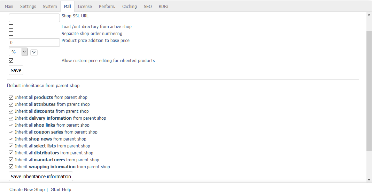Image resolution: width=372 pixels, height=196 pixels.
Task: Toggle Inherit wrapping information checkbox
Action: coord(11,167)
